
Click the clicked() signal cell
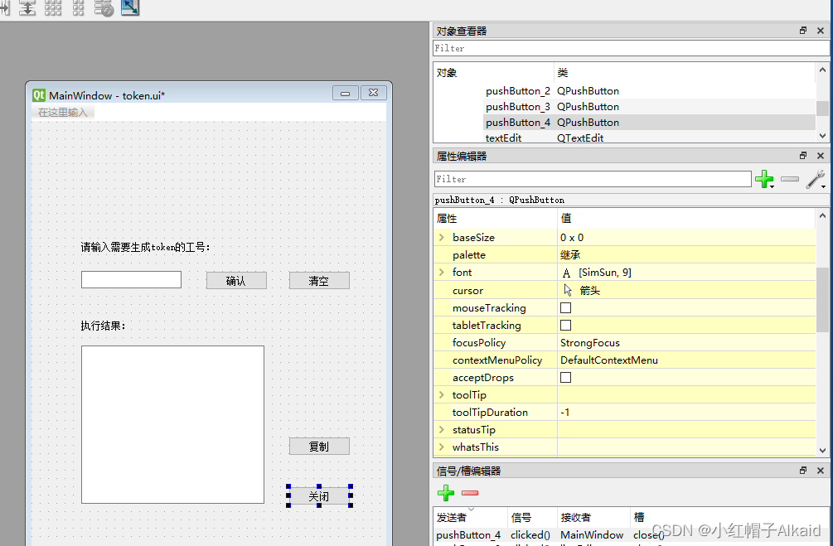click(530, 535)
